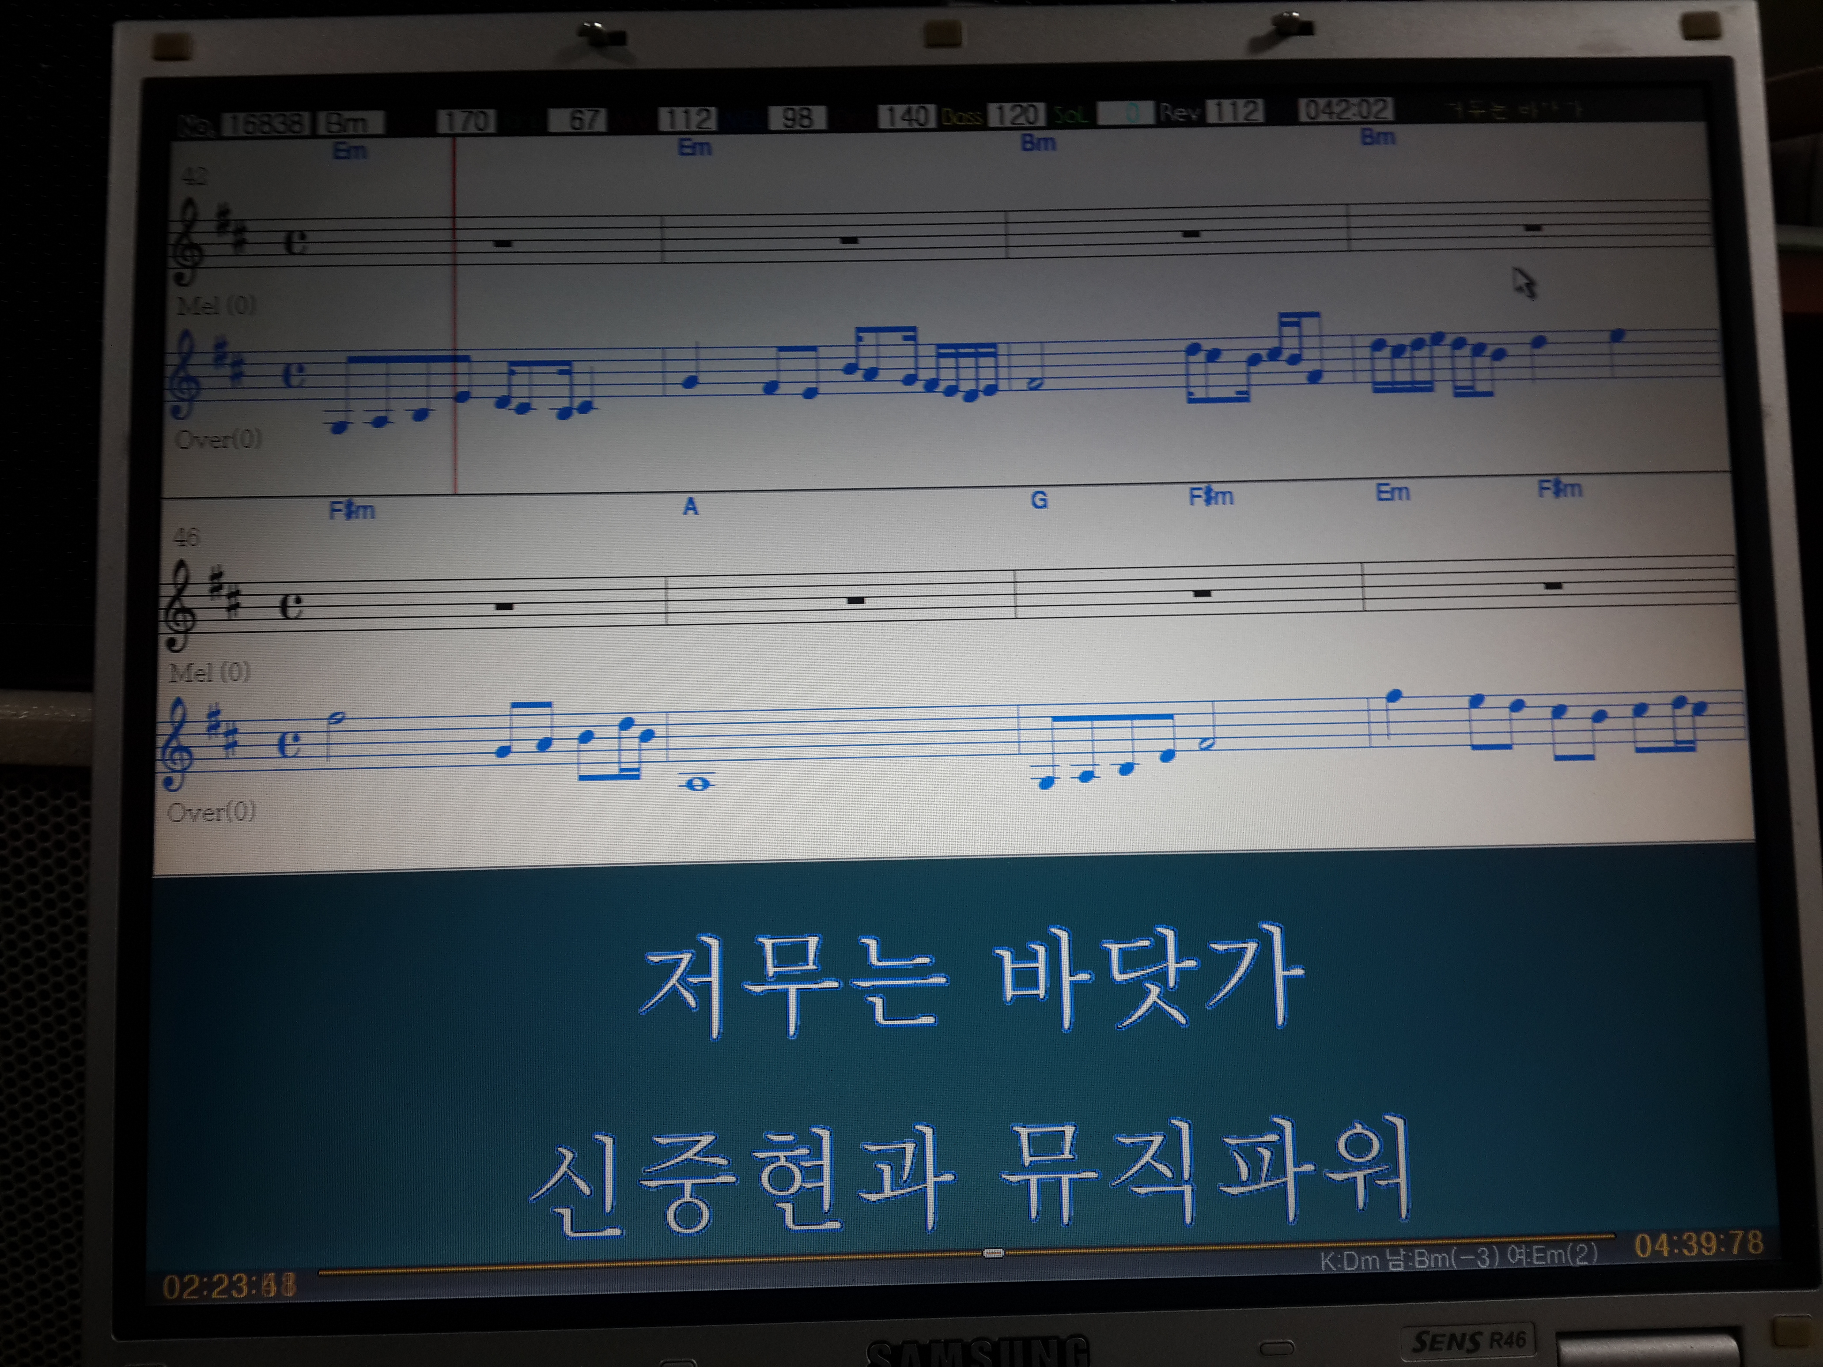Click the song number field showing 16838
Image resolution: width=1823 pixels, height=1367 pixels.
click(266, 124)
